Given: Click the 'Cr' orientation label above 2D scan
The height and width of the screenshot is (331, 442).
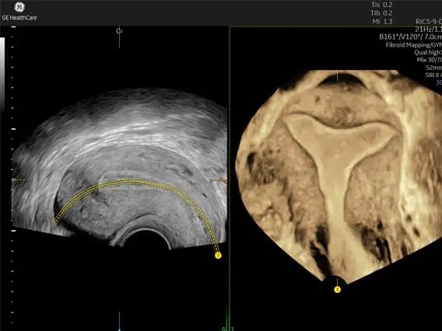Looking at the screenshot, I should point(119,31).
